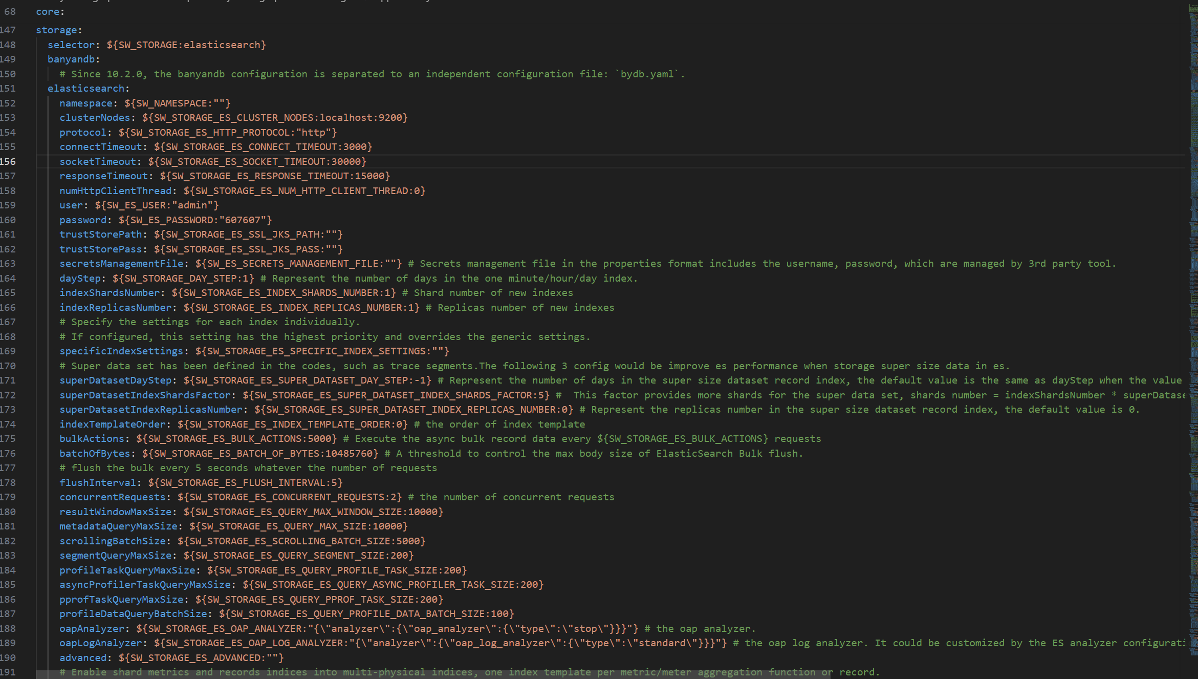Image resolution: width=1198 pixels, height=679 pixels.
Task: Click the 'advanced' property name
Action: [x=82, y=658]
